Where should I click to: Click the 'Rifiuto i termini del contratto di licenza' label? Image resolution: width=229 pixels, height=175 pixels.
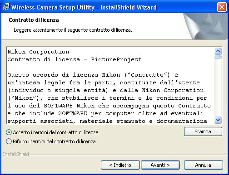coord(54,141)
